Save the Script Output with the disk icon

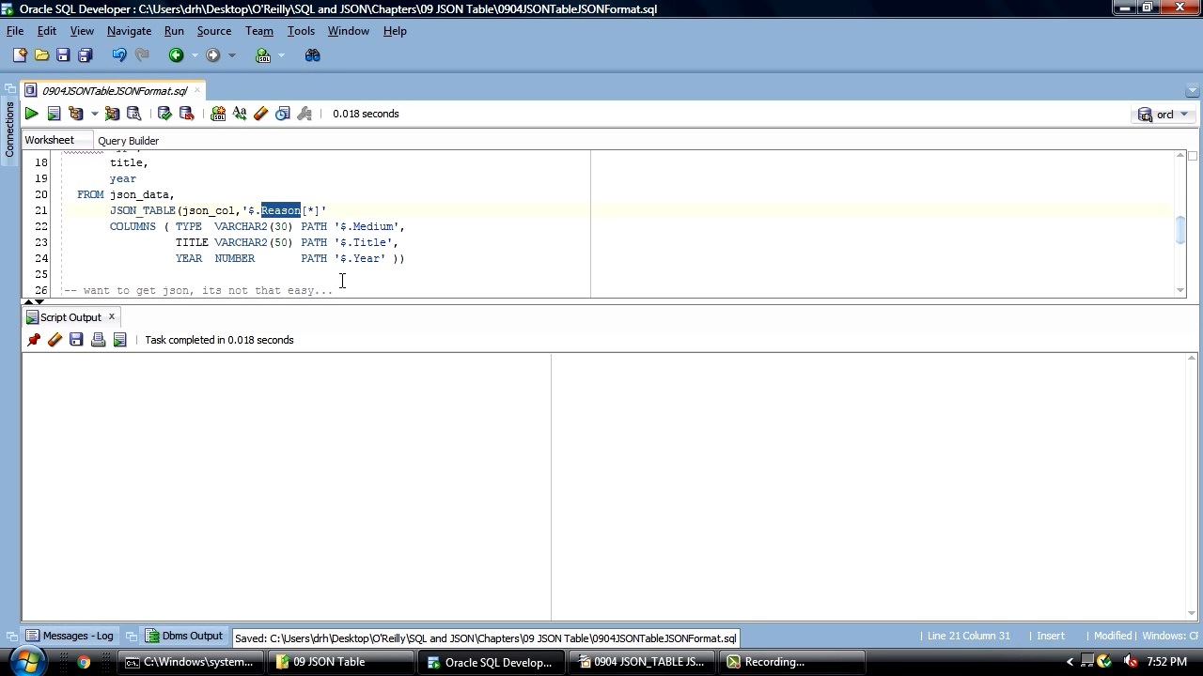(x=76, y=340)
